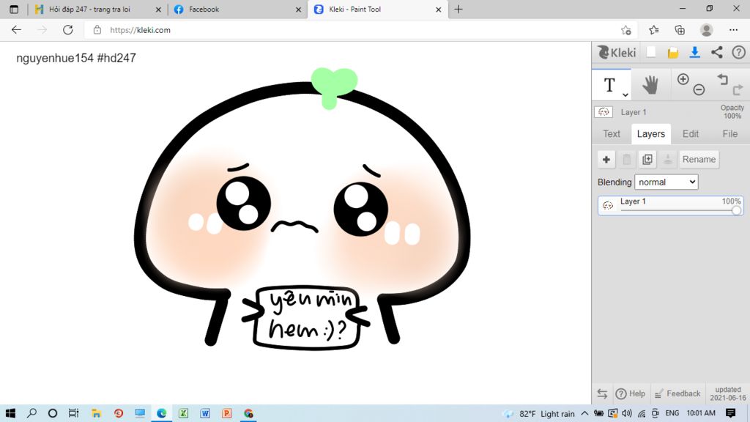Screen dimensions: 750x422
Task: Close the Kleki - Paint Tool tab
Action: point(438,9)
